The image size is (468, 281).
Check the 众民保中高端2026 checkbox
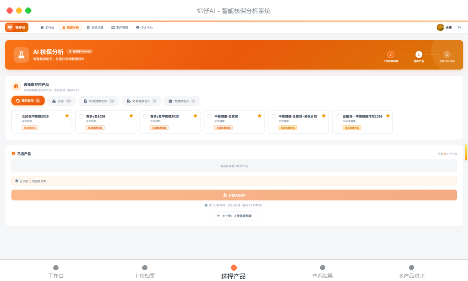click(x=17, y=117)
